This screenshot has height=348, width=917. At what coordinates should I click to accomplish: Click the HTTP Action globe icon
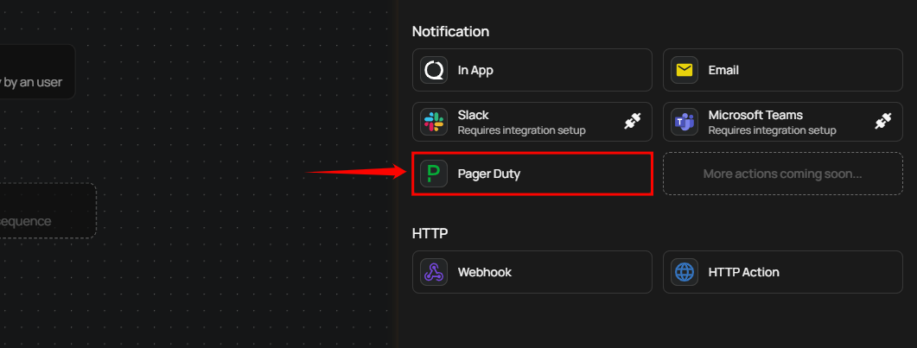point(685,272)
